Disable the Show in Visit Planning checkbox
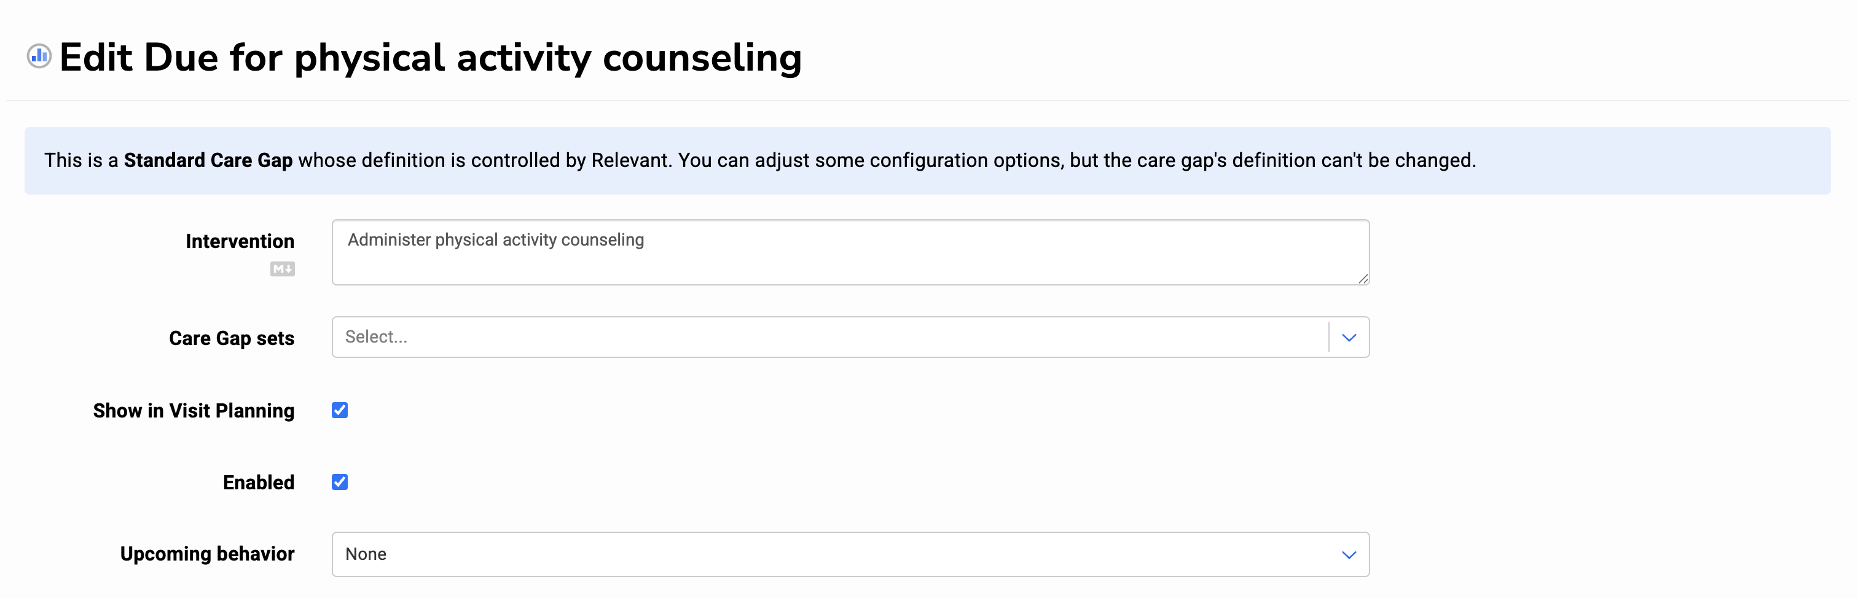1858x598 pixels. point(340,411)
